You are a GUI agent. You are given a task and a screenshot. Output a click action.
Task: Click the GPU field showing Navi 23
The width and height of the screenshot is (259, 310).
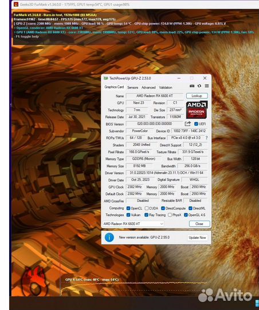(139, 103)
